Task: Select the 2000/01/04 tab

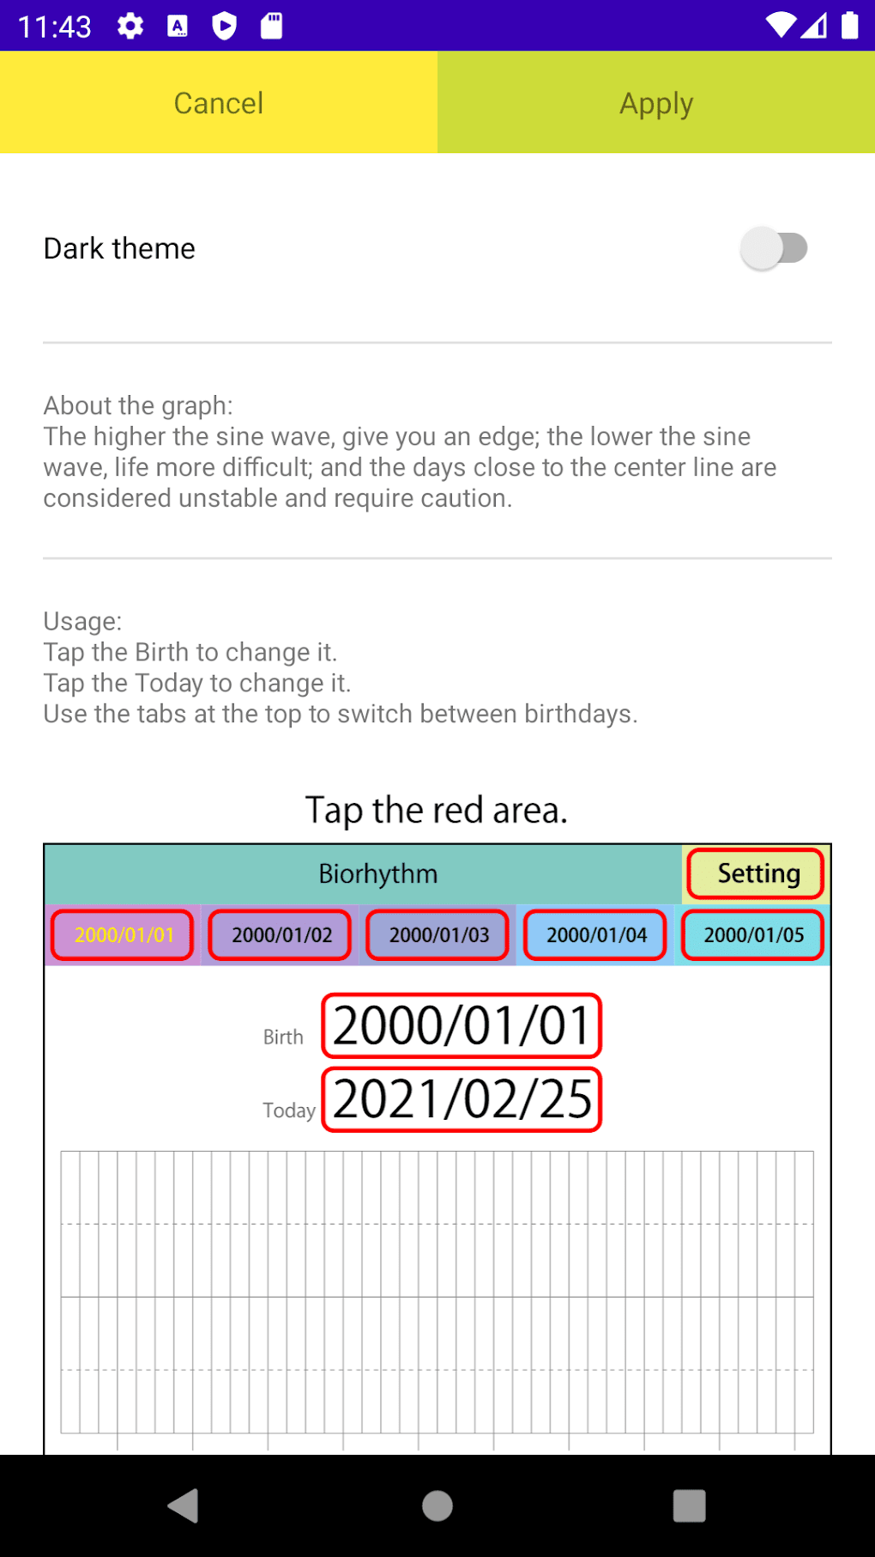Action: tap(596, 934)
